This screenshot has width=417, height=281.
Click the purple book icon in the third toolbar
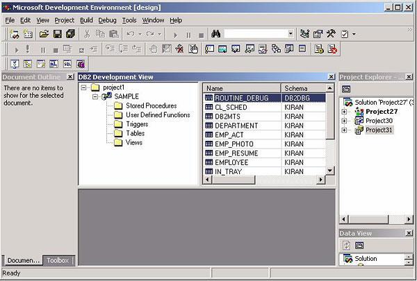coord(81,64)
